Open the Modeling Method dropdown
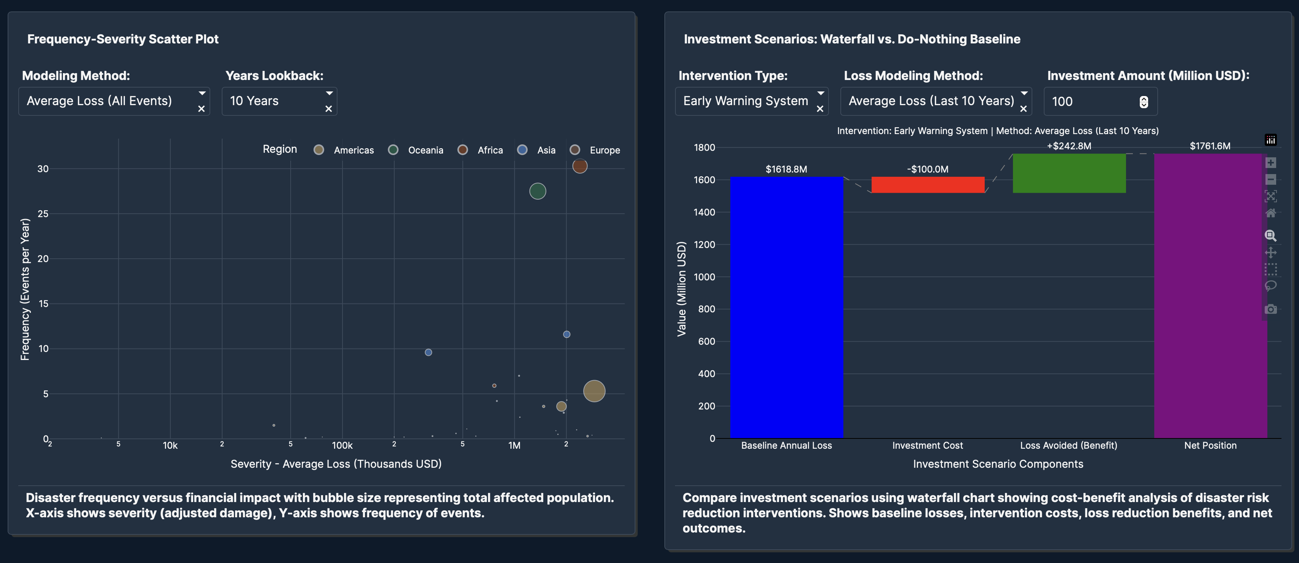The height and width of the screenshot is (563, 1299). click(202, 93)
